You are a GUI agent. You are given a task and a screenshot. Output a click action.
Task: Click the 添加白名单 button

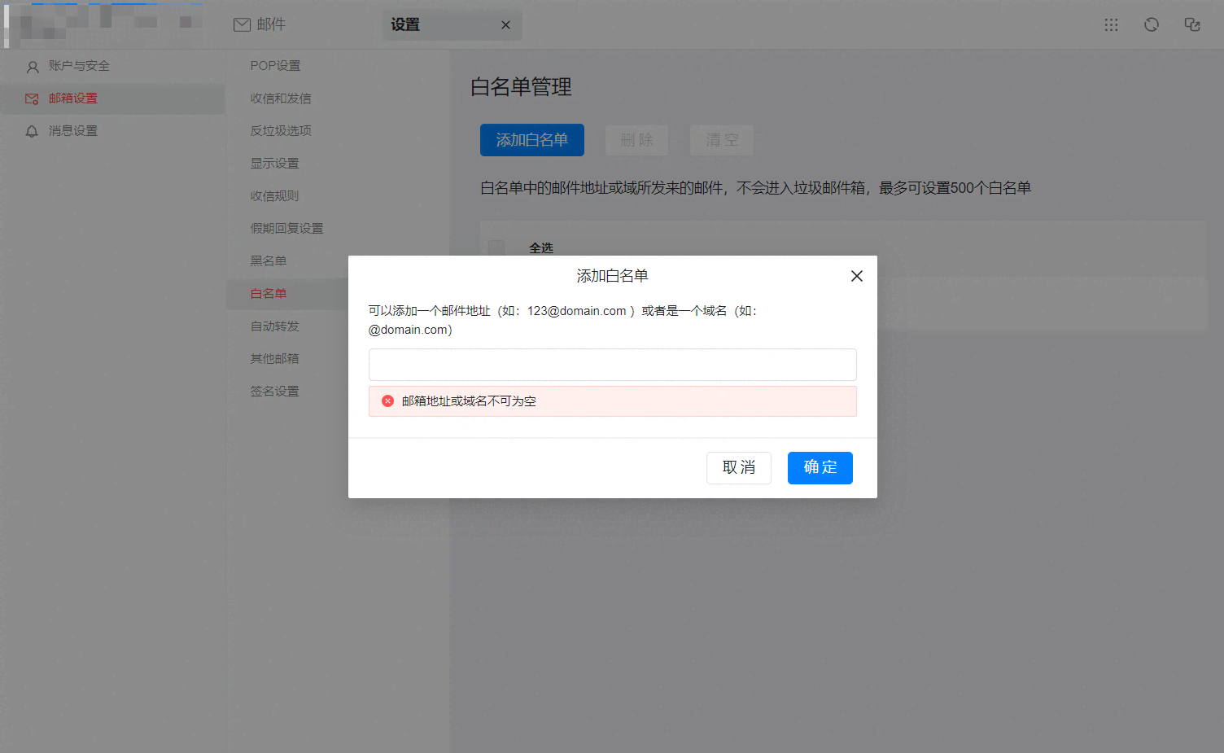click(531, 140)
